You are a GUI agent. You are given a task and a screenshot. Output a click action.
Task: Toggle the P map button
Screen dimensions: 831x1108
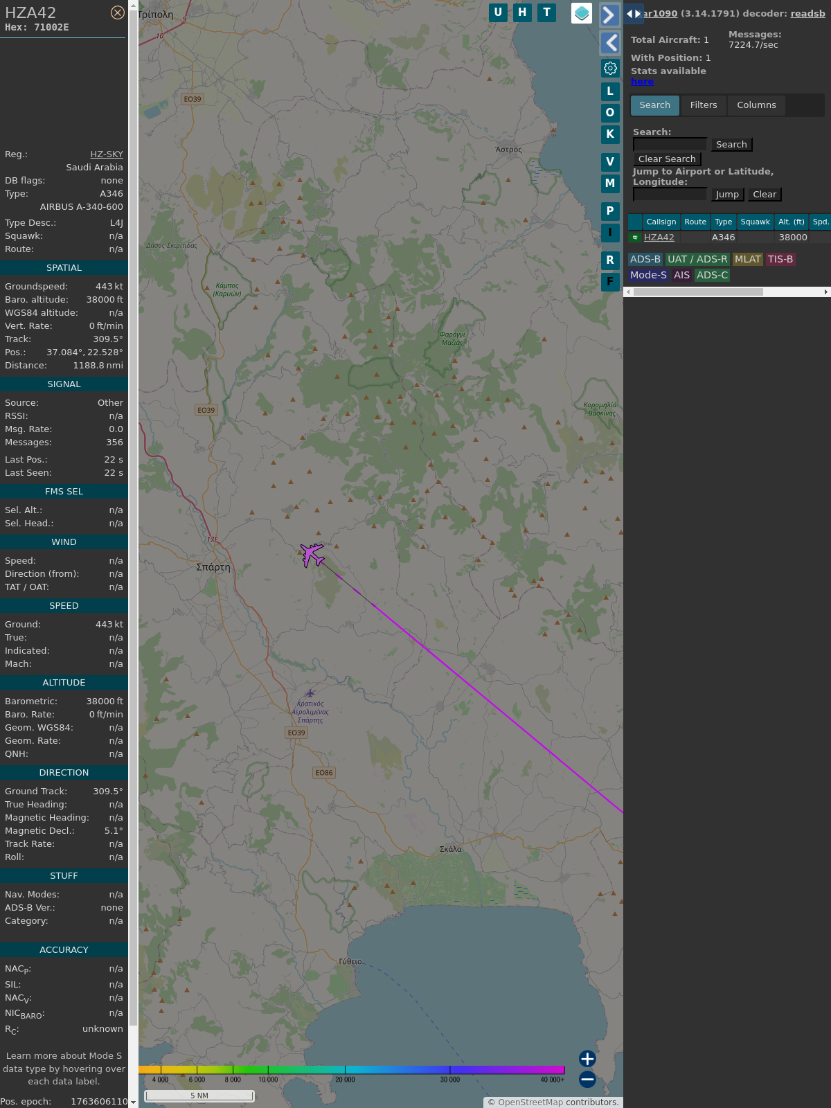coord(610,211)
